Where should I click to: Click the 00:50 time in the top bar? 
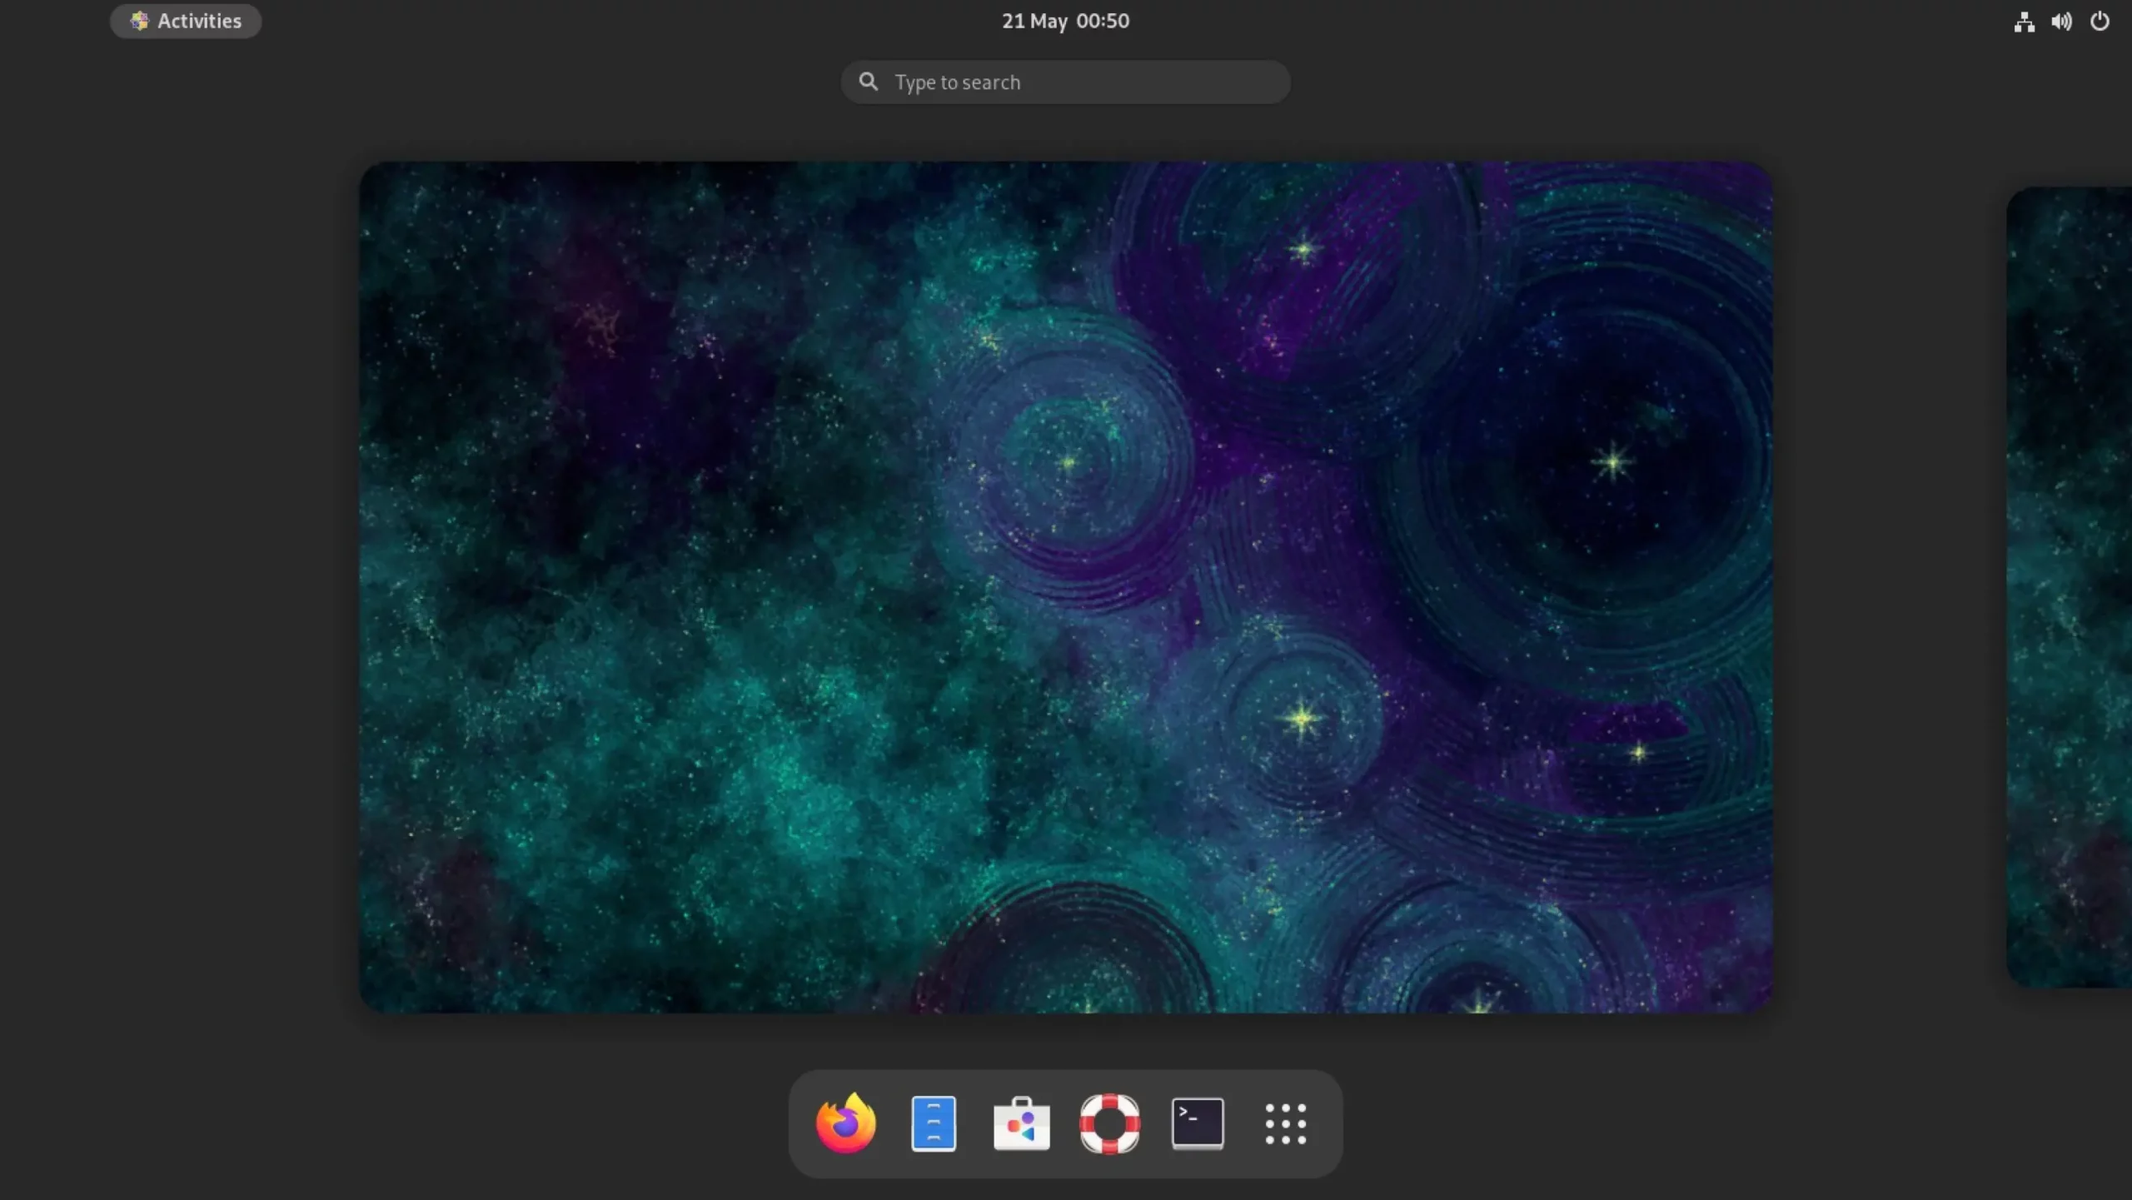(x=1103, y=21)
